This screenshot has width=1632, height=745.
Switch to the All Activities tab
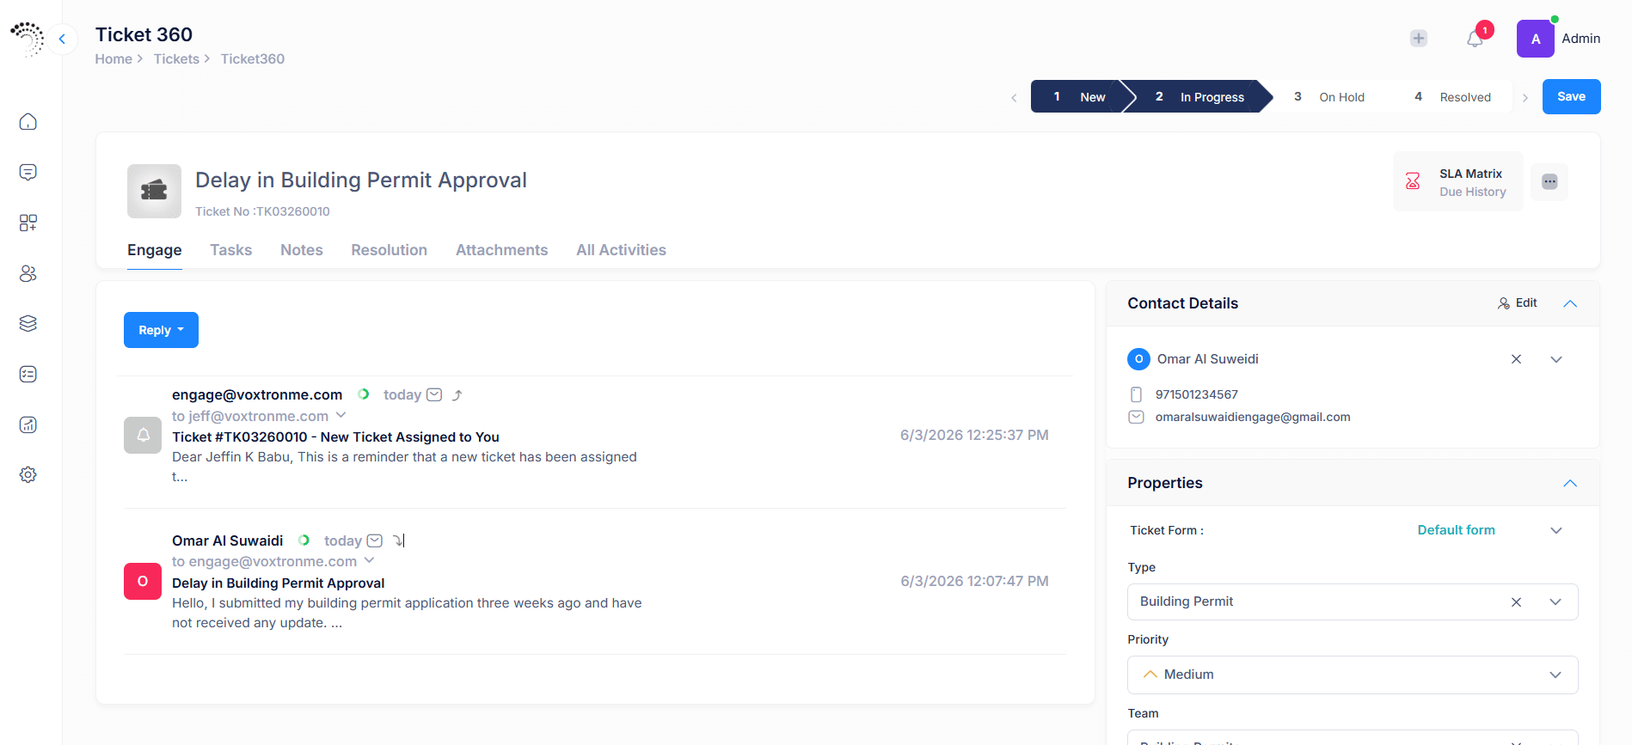click(621, 250)
